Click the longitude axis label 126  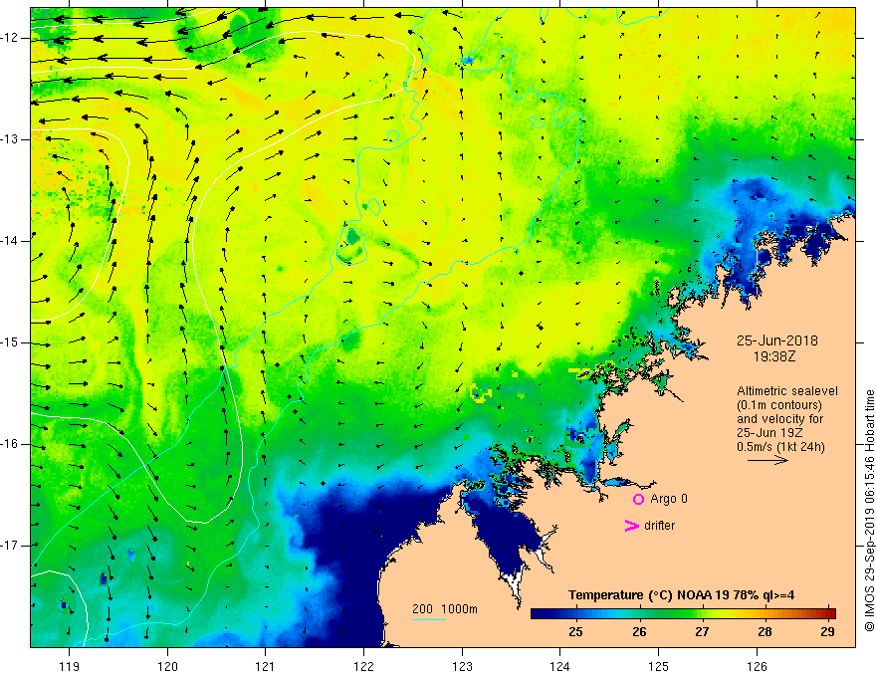(757, 666)
